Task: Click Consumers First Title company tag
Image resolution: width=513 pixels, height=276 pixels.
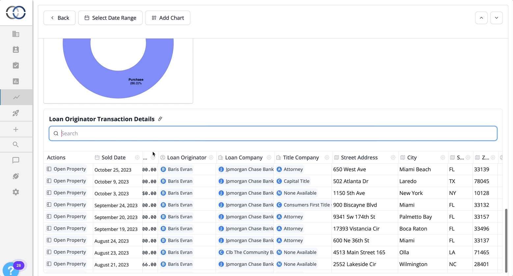Action: click(303, 205)
